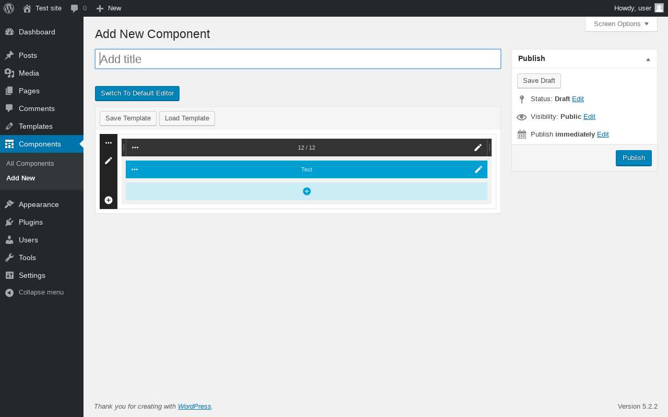
Task: Open Pages in the sidebar
Action: tap(42, 91)
